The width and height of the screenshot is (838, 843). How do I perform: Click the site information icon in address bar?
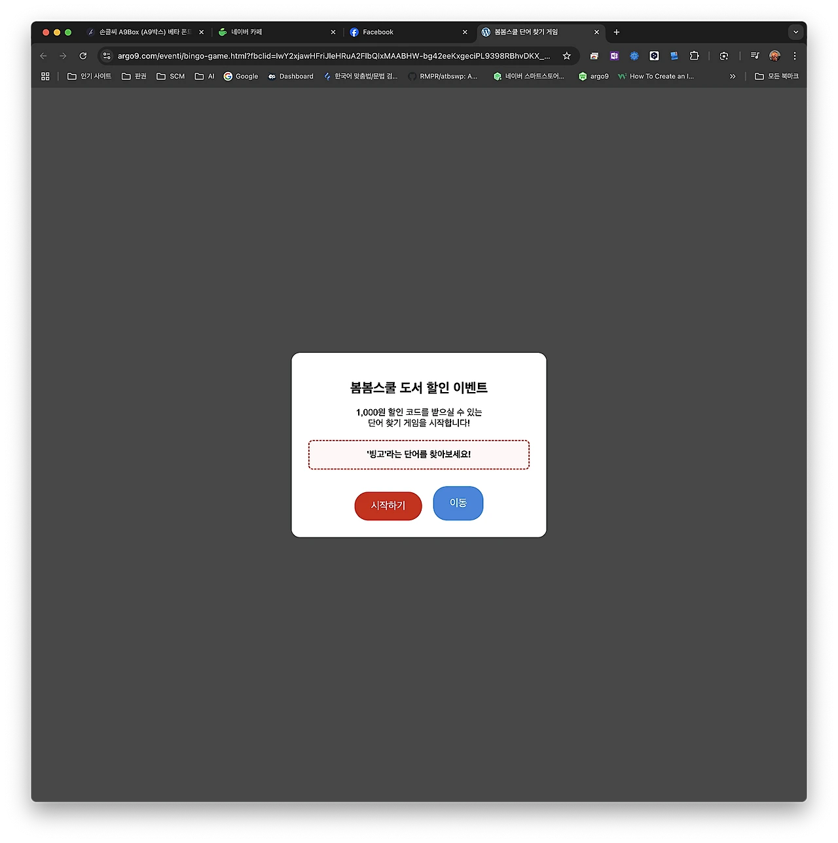click(106, 56)
